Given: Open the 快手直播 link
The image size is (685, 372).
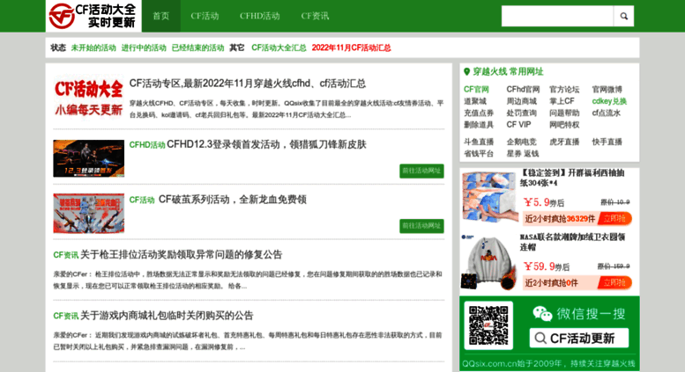Looking at the screenshot, I should 607,142.
